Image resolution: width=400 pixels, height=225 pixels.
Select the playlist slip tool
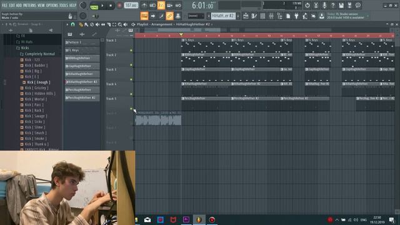[x=103, y=24]
